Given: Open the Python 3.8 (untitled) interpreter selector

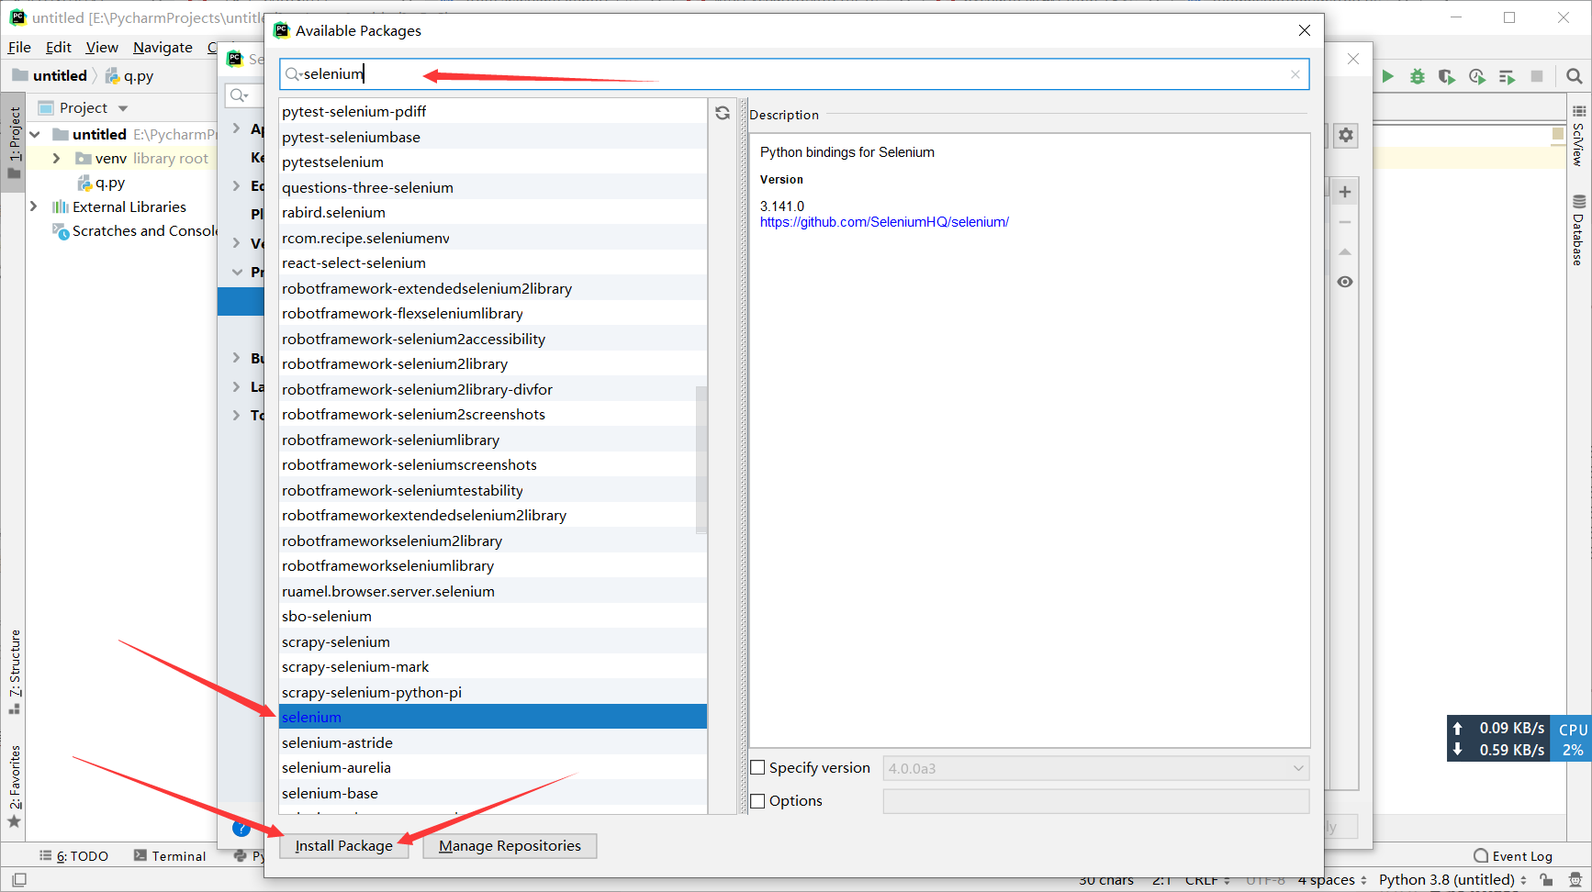Looking at the screenshot, I should click(1452, 880).
